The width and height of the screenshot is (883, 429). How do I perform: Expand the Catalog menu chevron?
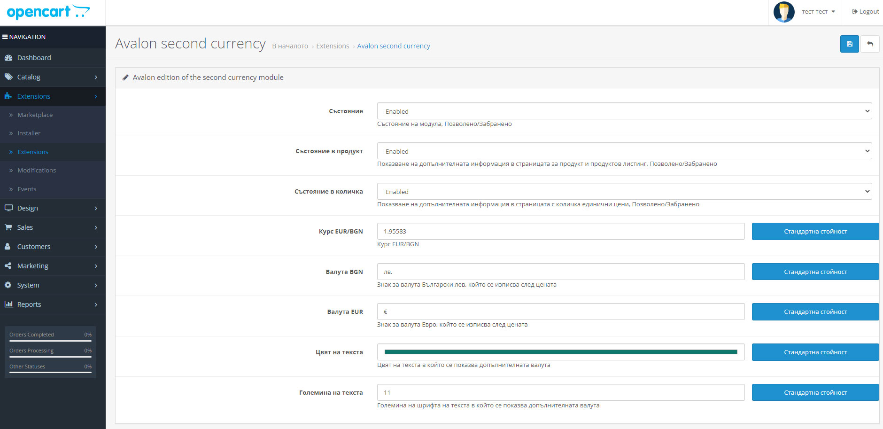pyautogui.click(x=96, y=77)
